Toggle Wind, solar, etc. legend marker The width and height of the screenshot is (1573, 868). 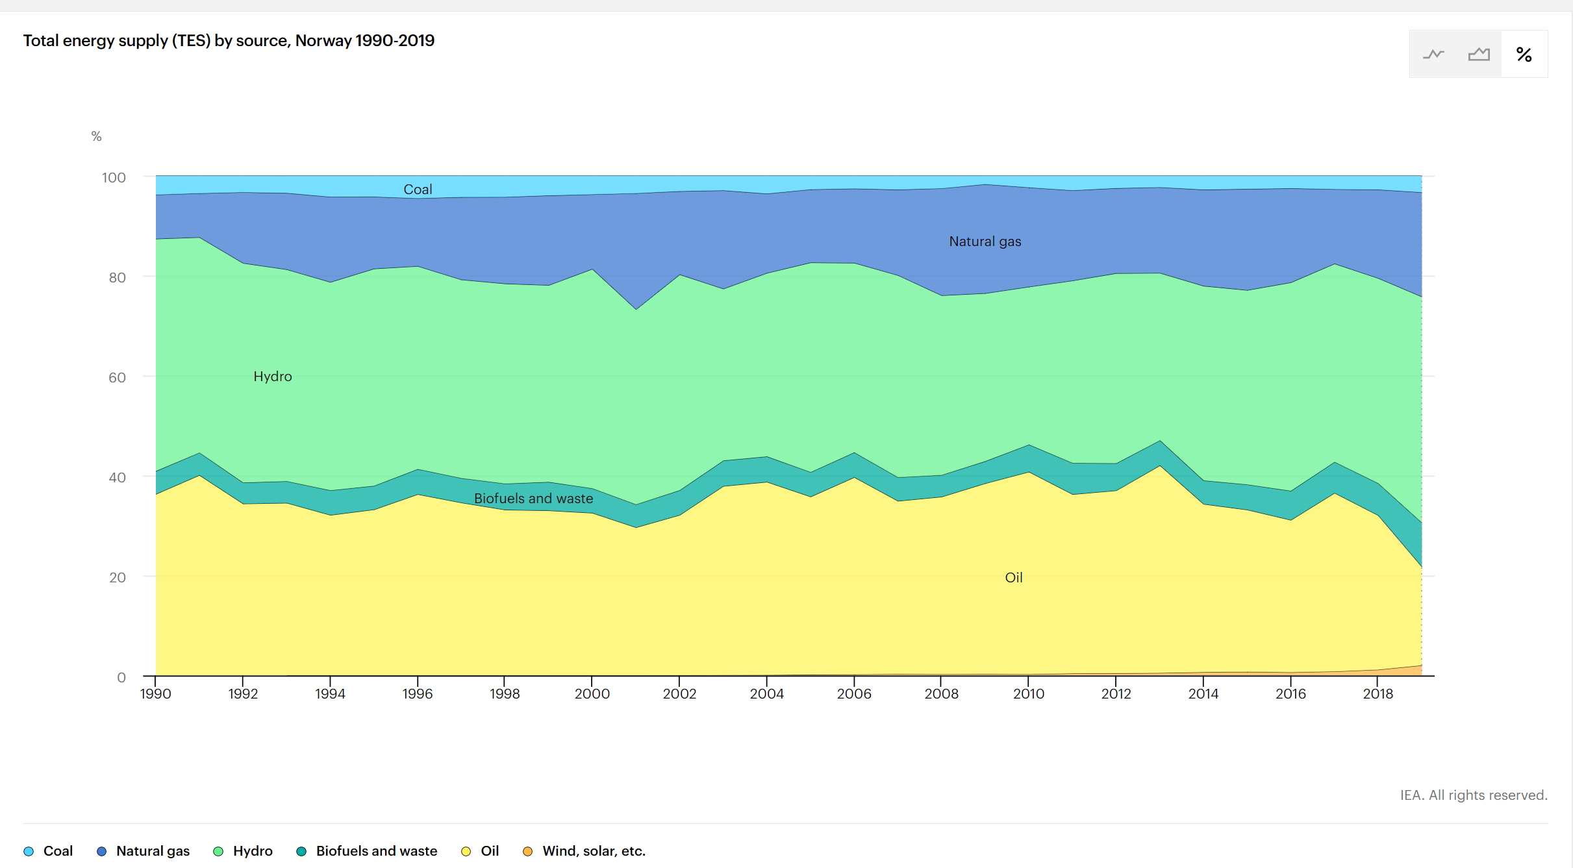[x=528, y=851]
